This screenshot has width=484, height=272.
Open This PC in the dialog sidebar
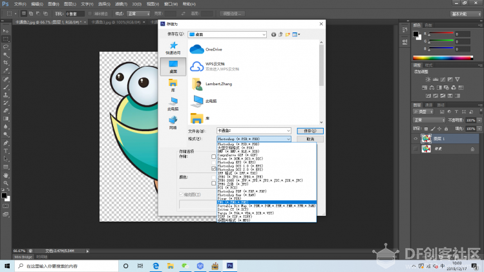(173, 104)
